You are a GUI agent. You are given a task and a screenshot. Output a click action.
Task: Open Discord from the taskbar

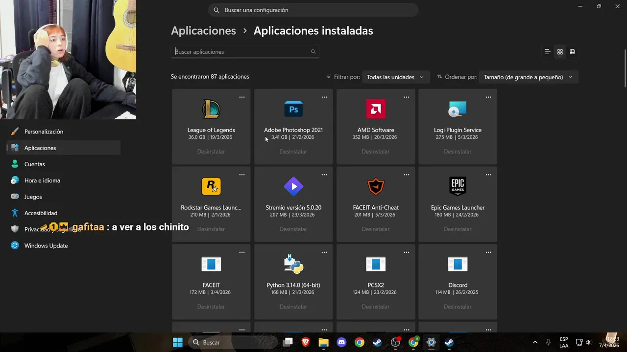click(341, 342)
